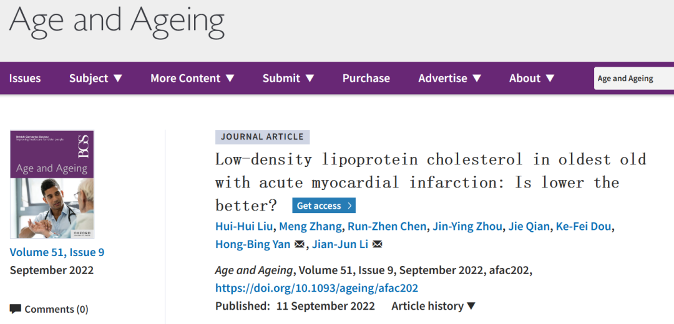The height and width of the screenshot is (324, 674).
Task: Click the envelope icon beside Hong-Bing Yan
Action: click(x=299, y=245)
